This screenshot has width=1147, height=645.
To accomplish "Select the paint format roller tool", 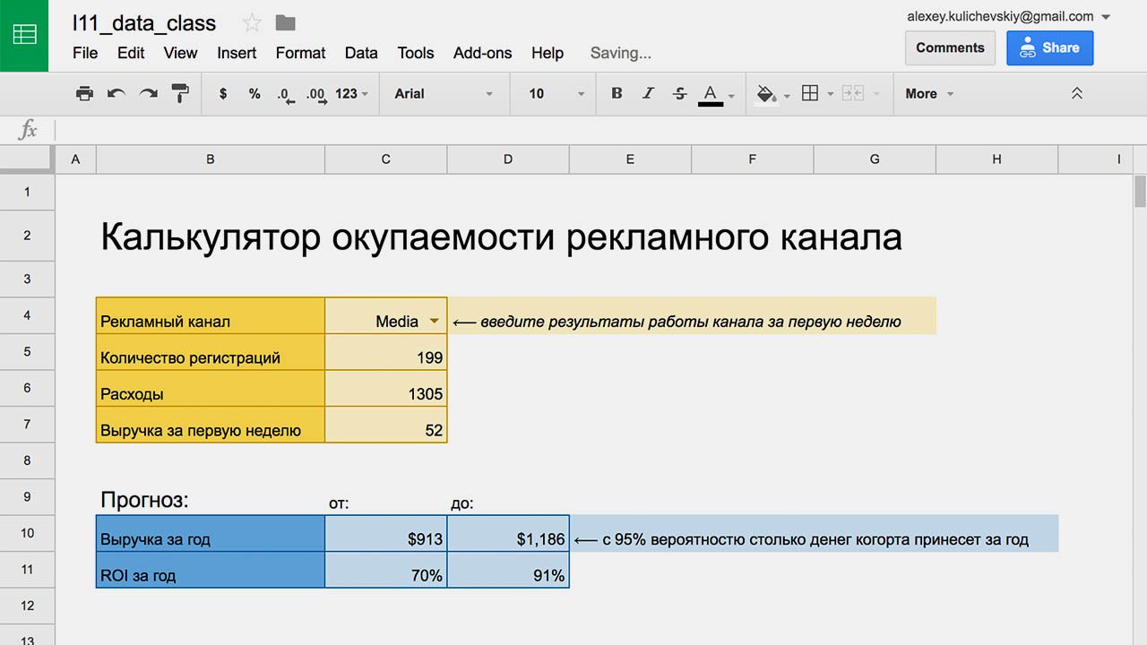I will 180,93.
